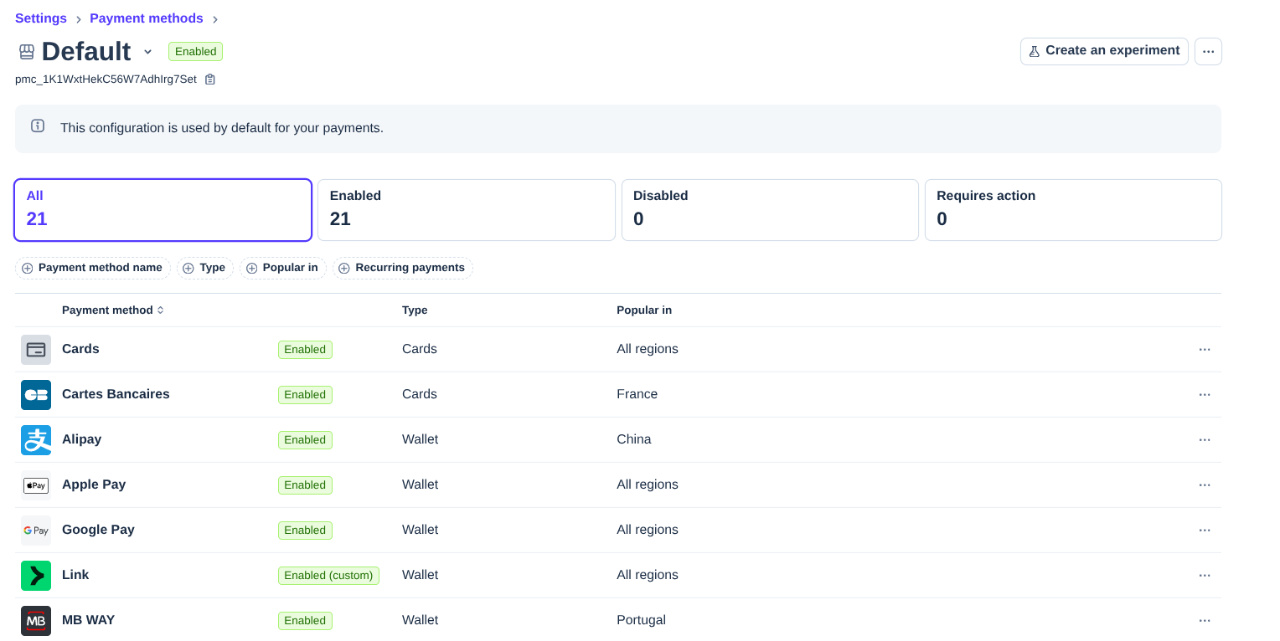Open the overflow menu for the Alipay row
The height and width of the screenshot is (641, 1280).
coord(1205,440)
